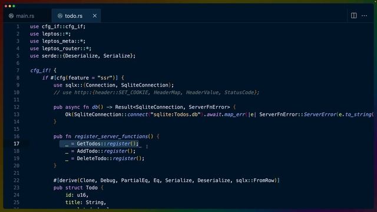Open the more actions ellipsis menu
Image resolution: width=377 pixels, height=212 pixels.
coord(364,16)
